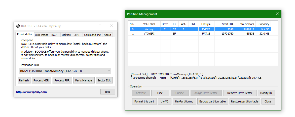Switch to the Physical disk tab
Screen dimensions: 295x117
coord(25,34)
